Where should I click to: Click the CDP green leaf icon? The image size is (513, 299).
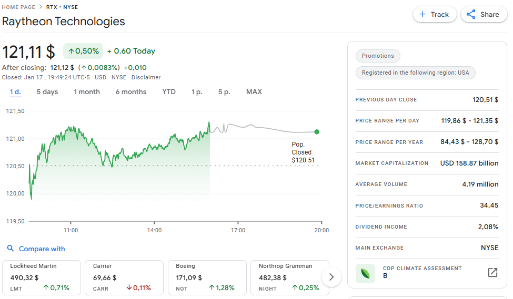coord(366,273)
